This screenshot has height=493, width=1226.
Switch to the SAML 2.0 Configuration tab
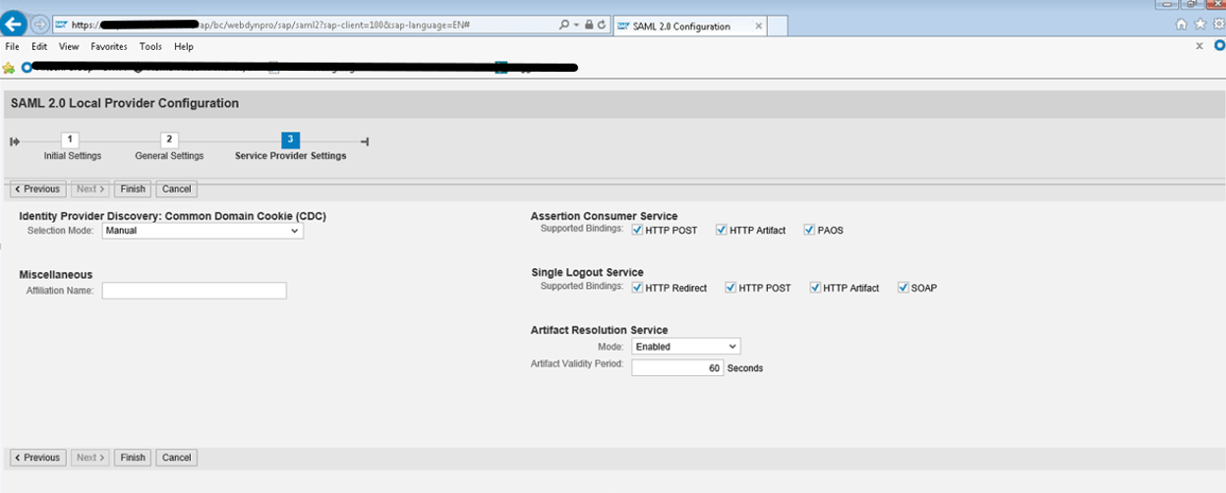point(688,27)
